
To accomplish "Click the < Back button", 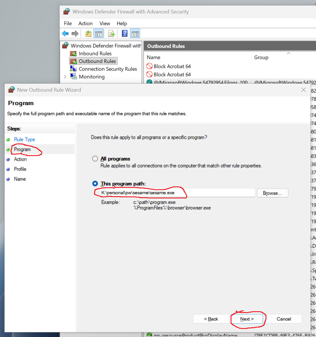I will (211, 319).
